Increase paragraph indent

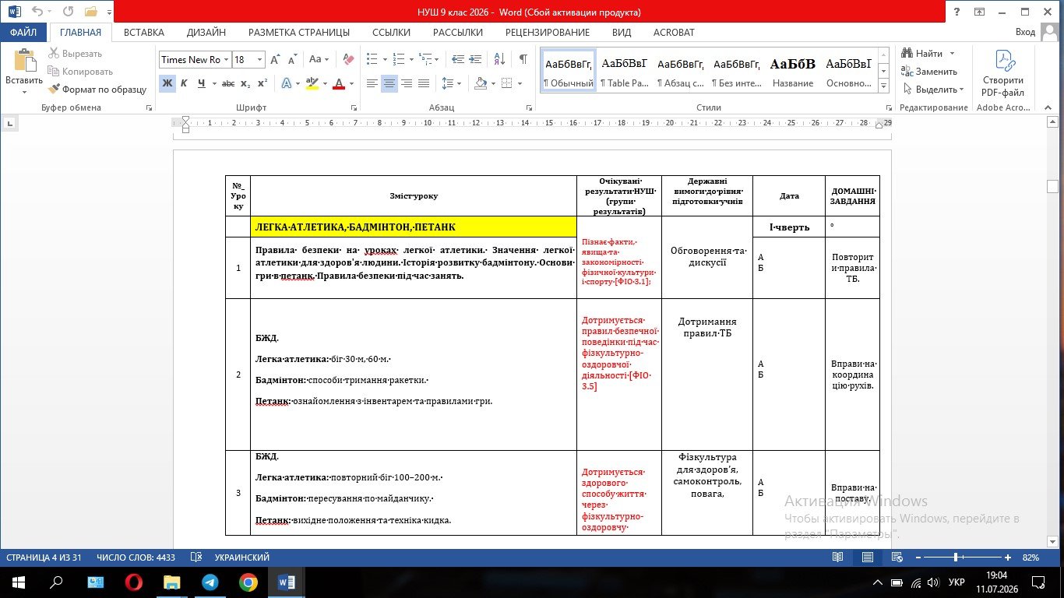click(476, 59)
